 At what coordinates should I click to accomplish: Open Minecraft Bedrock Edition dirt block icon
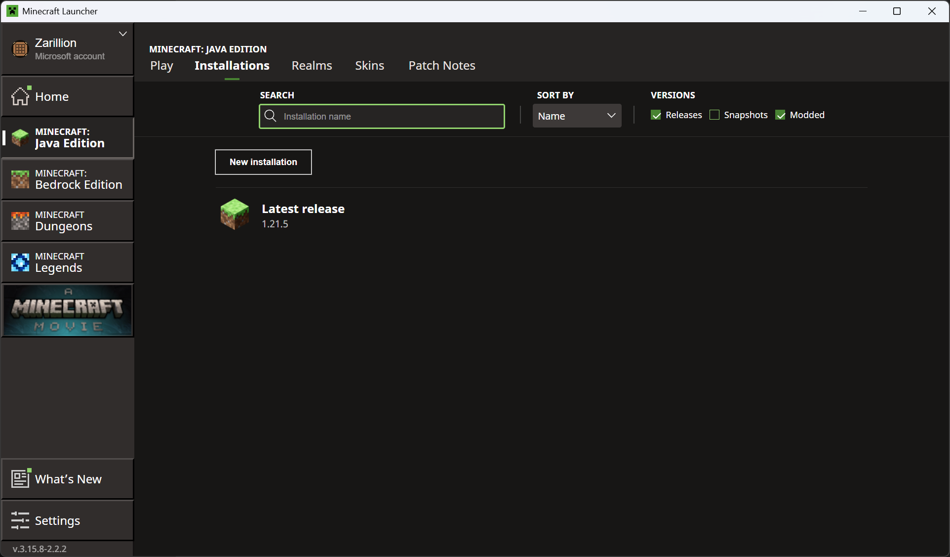coord(20,179)
